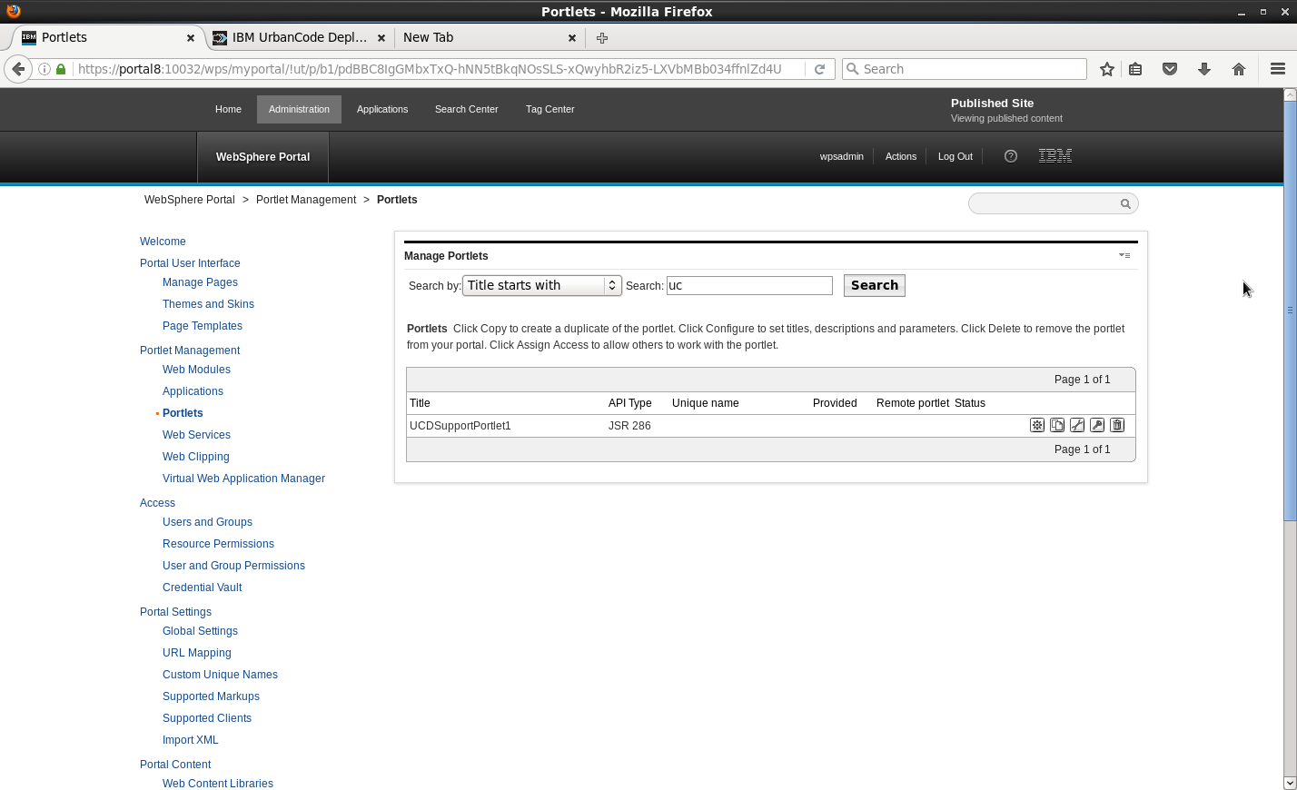This screenshot has width=1297, height=790.
Task: Configure UCDSupportPortlet1 via the wrench icon
Action: (1077, 425)
